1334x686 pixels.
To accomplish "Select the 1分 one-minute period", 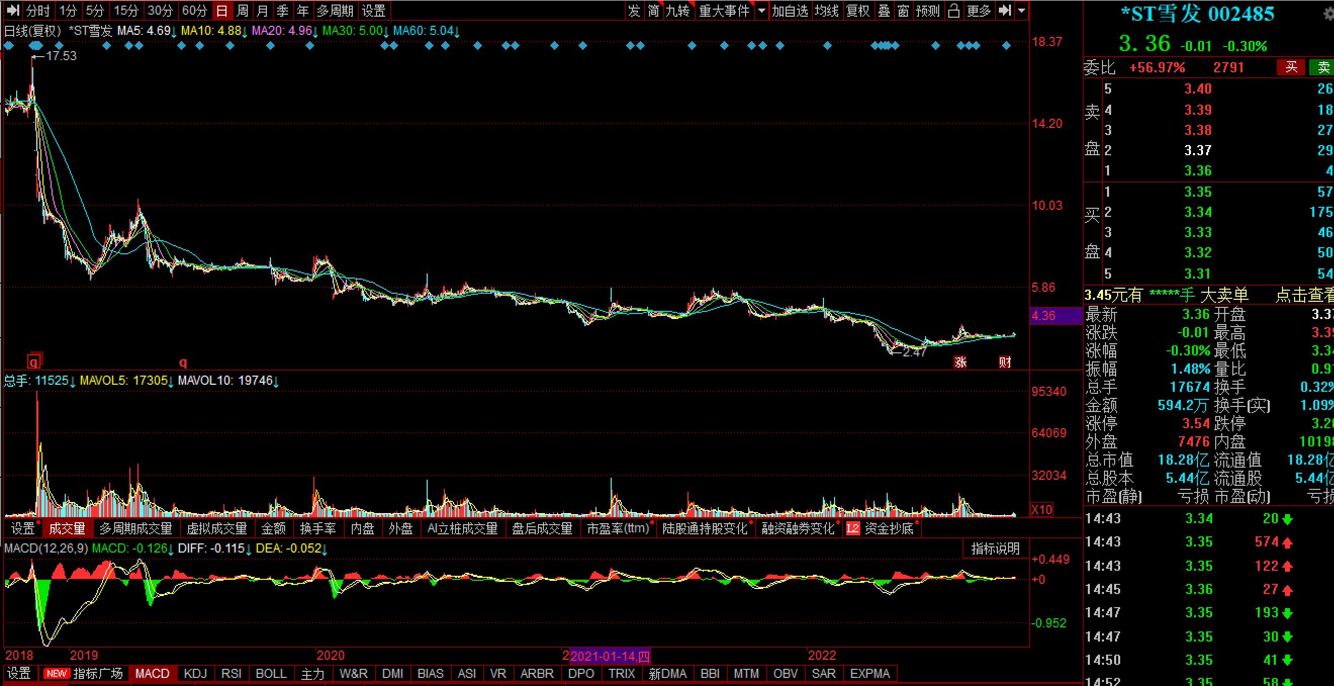I will tap(68, 10).
